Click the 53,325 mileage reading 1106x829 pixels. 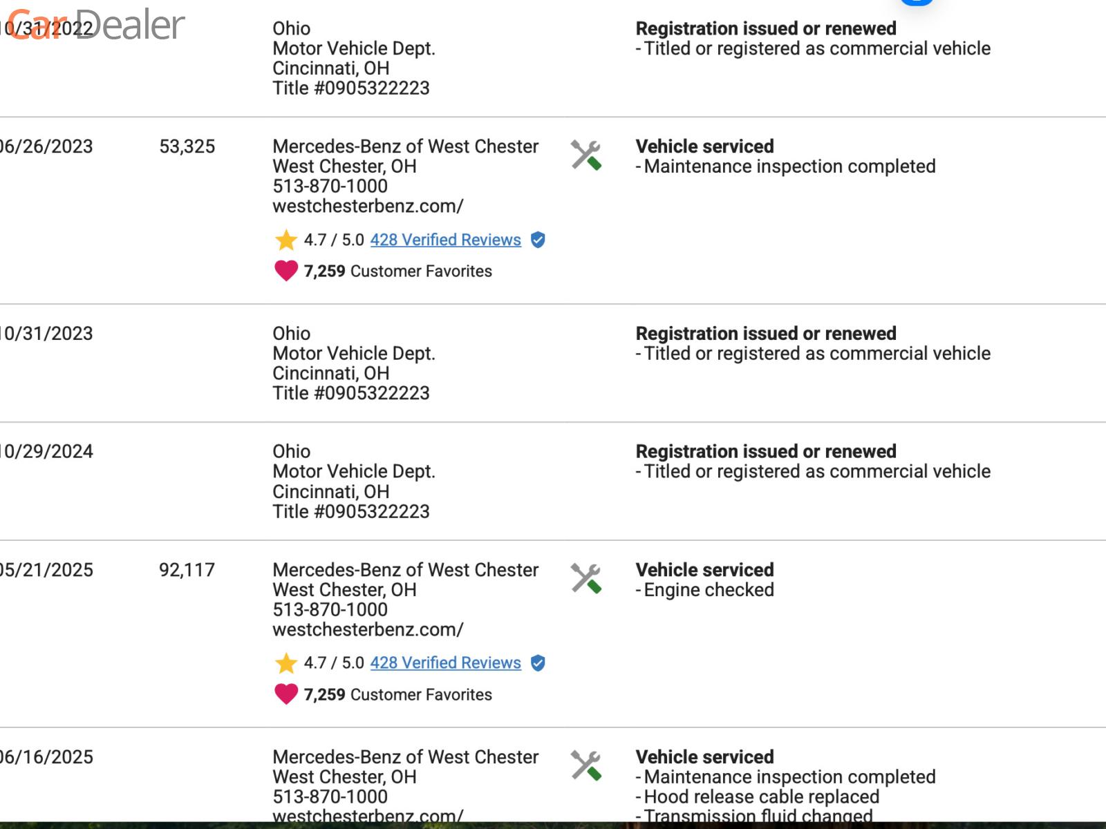[187, 146]
